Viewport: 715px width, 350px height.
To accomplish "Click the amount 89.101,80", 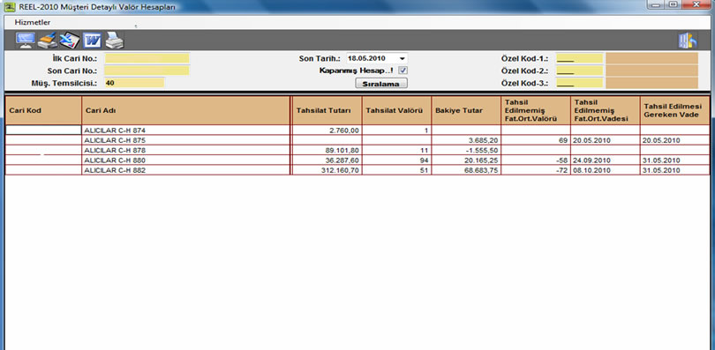I will coord(342,151).
